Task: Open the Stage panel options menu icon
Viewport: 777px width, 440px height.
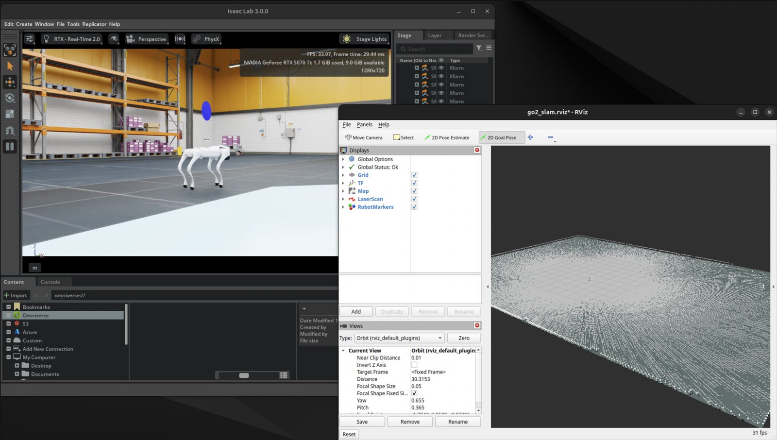Action: point(489,48)
